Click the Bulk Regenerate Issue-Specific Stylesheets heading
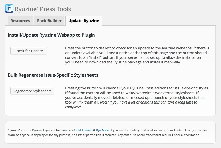 tap(53, 75)
